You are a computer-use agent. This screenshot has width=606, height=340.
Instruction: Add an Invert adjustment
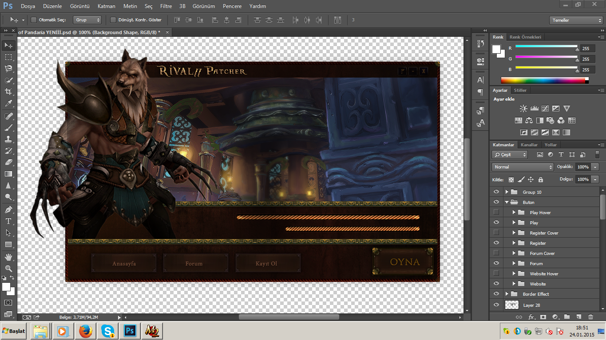(524, 132)
